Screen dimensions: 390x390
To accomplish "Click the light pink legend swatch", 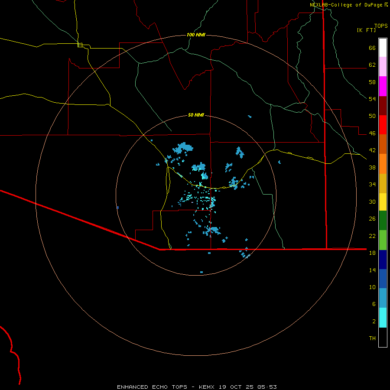I will coord(383,66).
